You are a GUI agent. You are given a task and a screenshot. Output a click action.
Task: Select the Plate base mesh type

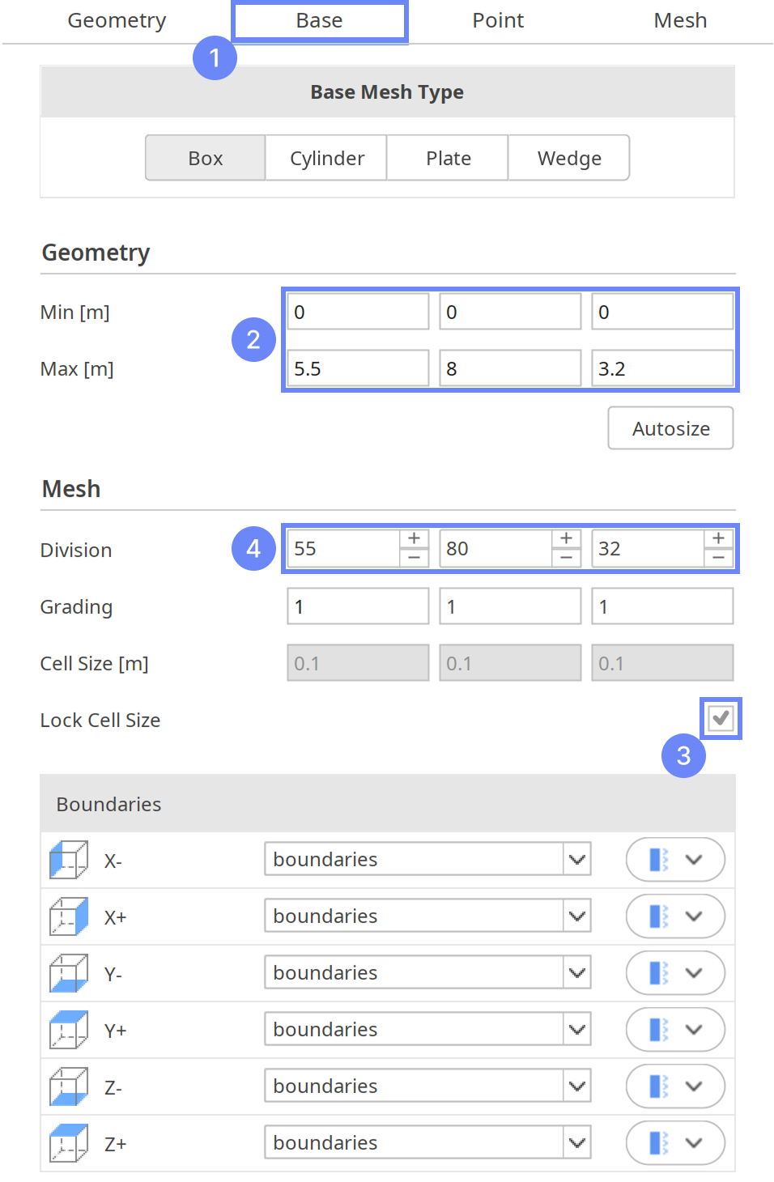click(448, 159)
